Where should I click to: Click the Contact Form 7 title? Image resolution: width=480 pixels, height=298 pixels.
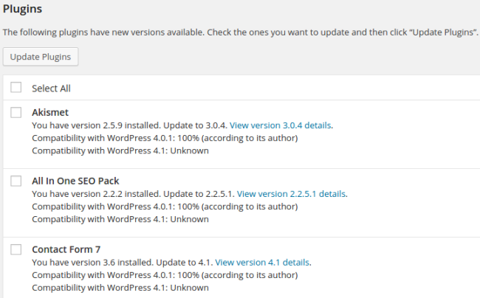coord(66,249)
